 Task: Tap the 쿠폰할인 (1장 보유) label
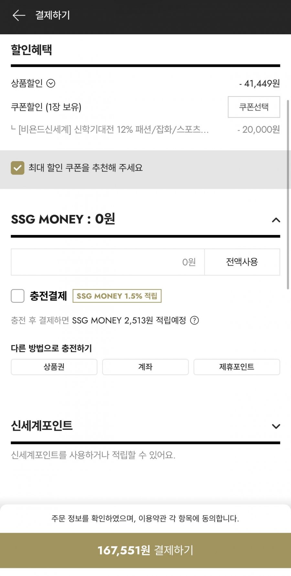click(x=46, y=107)
